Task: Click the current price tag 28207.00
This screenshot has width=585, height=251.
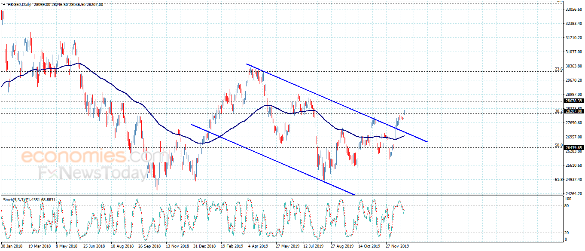Action: tap(574, 111)
